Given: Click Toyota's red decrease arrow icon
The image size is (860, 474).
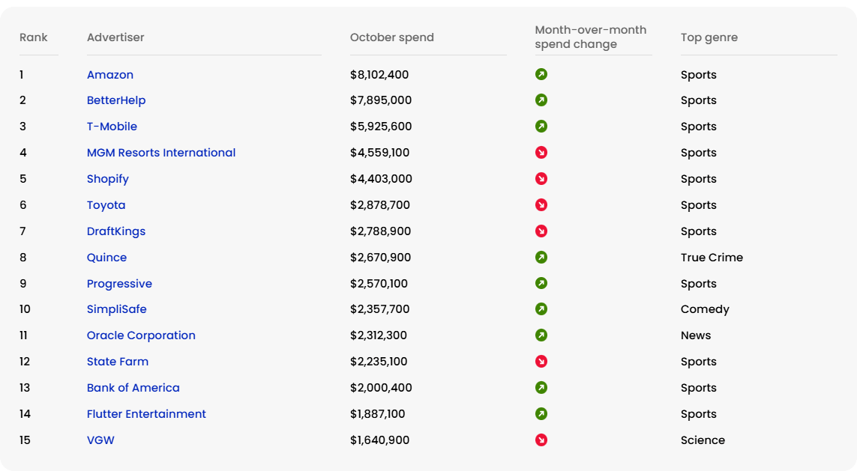Looking at the screenshot, I should pos(541,205).
